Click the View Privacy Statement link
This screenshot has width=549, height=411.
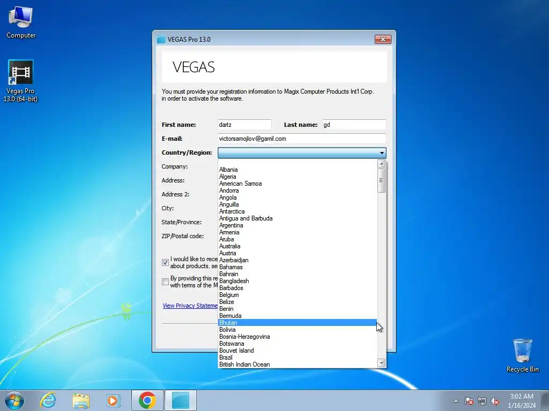pyautogui.click(x=190, y=306)
